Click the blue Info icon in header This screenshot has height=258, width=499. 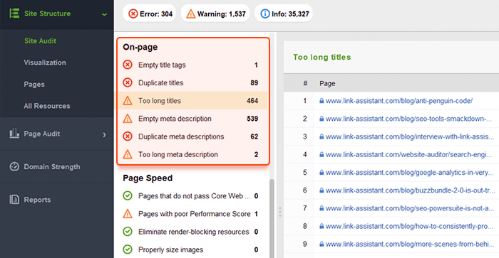(264, 14)
